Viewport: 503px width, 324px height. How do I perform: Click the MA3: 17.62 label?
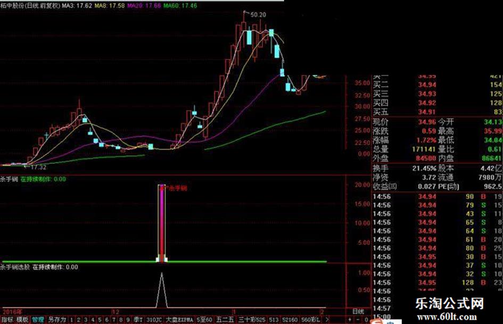77,5
